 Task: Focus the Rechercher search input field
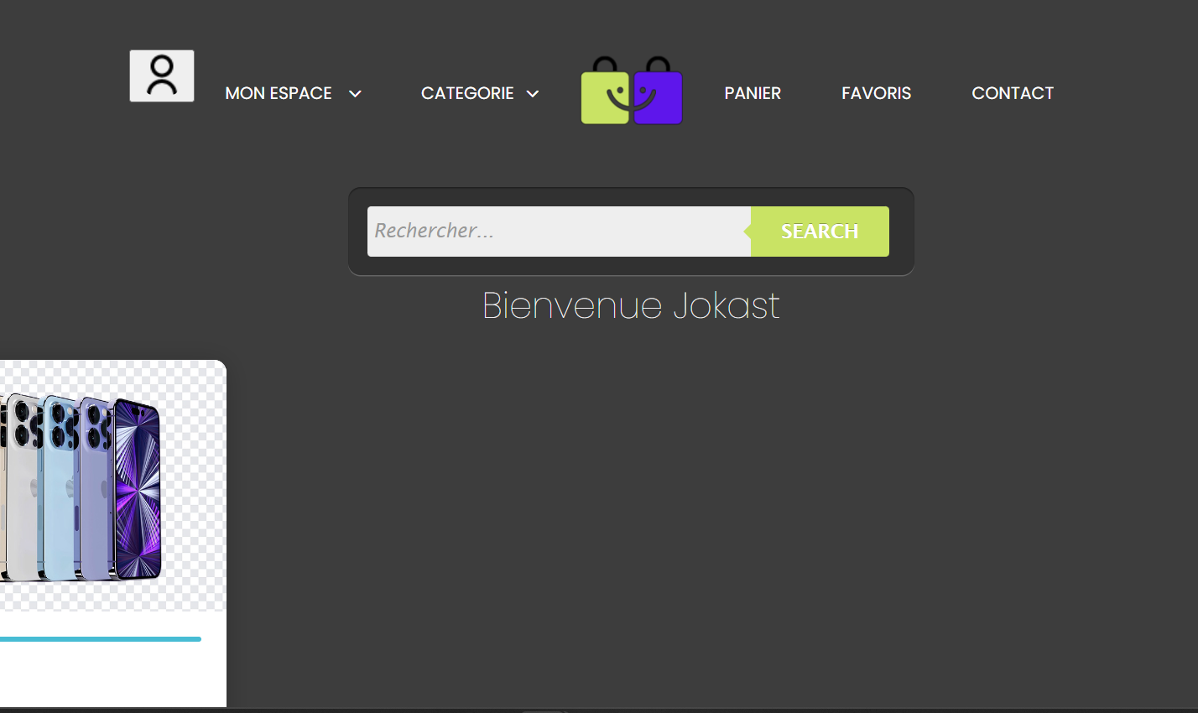[558, 232]
